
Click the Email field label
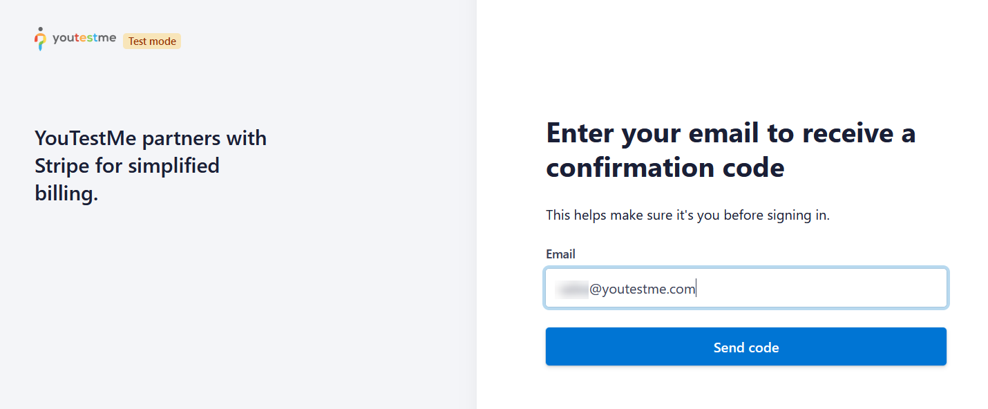pos(560,254)
